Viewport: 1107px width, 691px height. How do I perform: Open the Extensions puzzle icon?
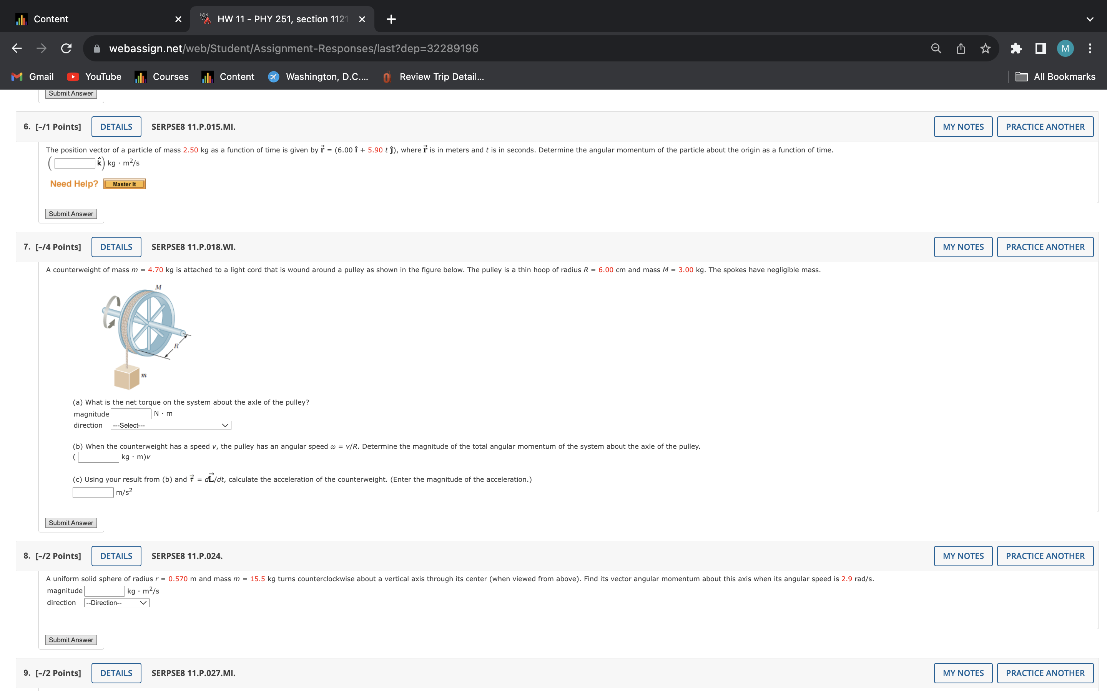1016,48
